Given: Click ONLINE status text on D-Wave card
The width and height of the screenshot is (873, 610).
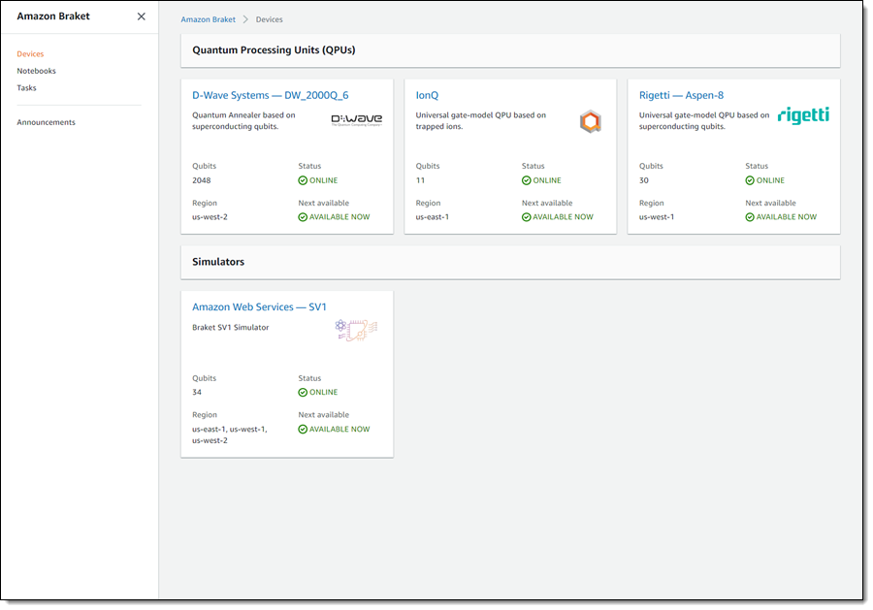Looking at the screenshot, I should (323, 180).
